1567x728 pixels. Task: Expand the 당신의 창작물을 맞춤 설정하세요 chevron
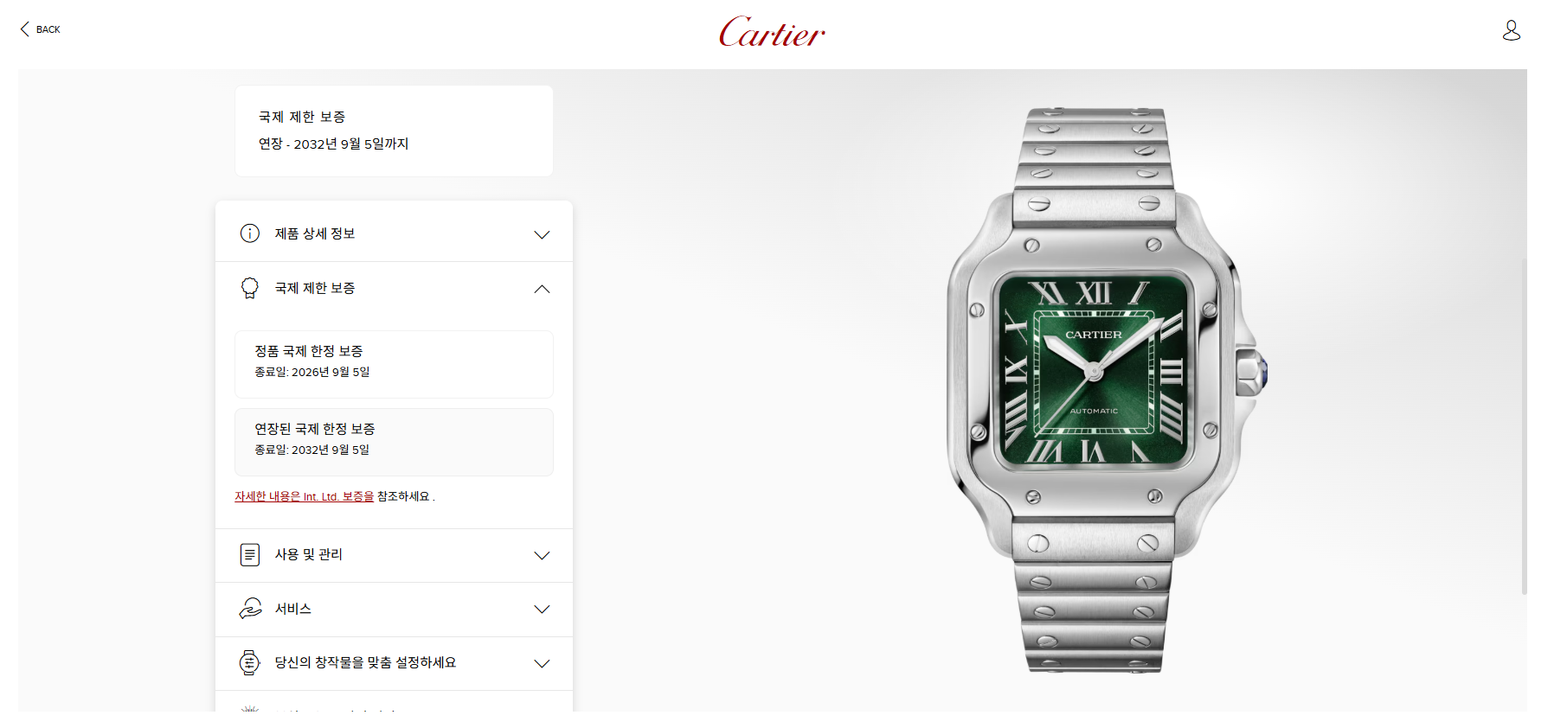point(542,664)
